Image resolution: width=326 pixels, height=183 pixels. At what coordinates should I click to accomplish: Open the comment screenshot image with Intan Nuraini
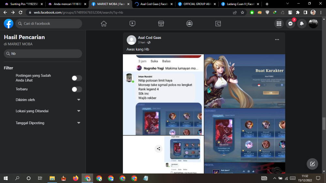click(x=163, y=95)
